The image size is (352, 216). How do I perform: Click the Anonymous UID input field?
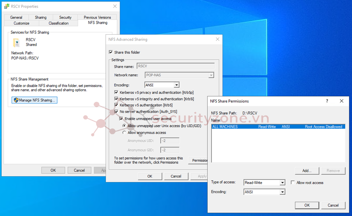tap(170, 141)
